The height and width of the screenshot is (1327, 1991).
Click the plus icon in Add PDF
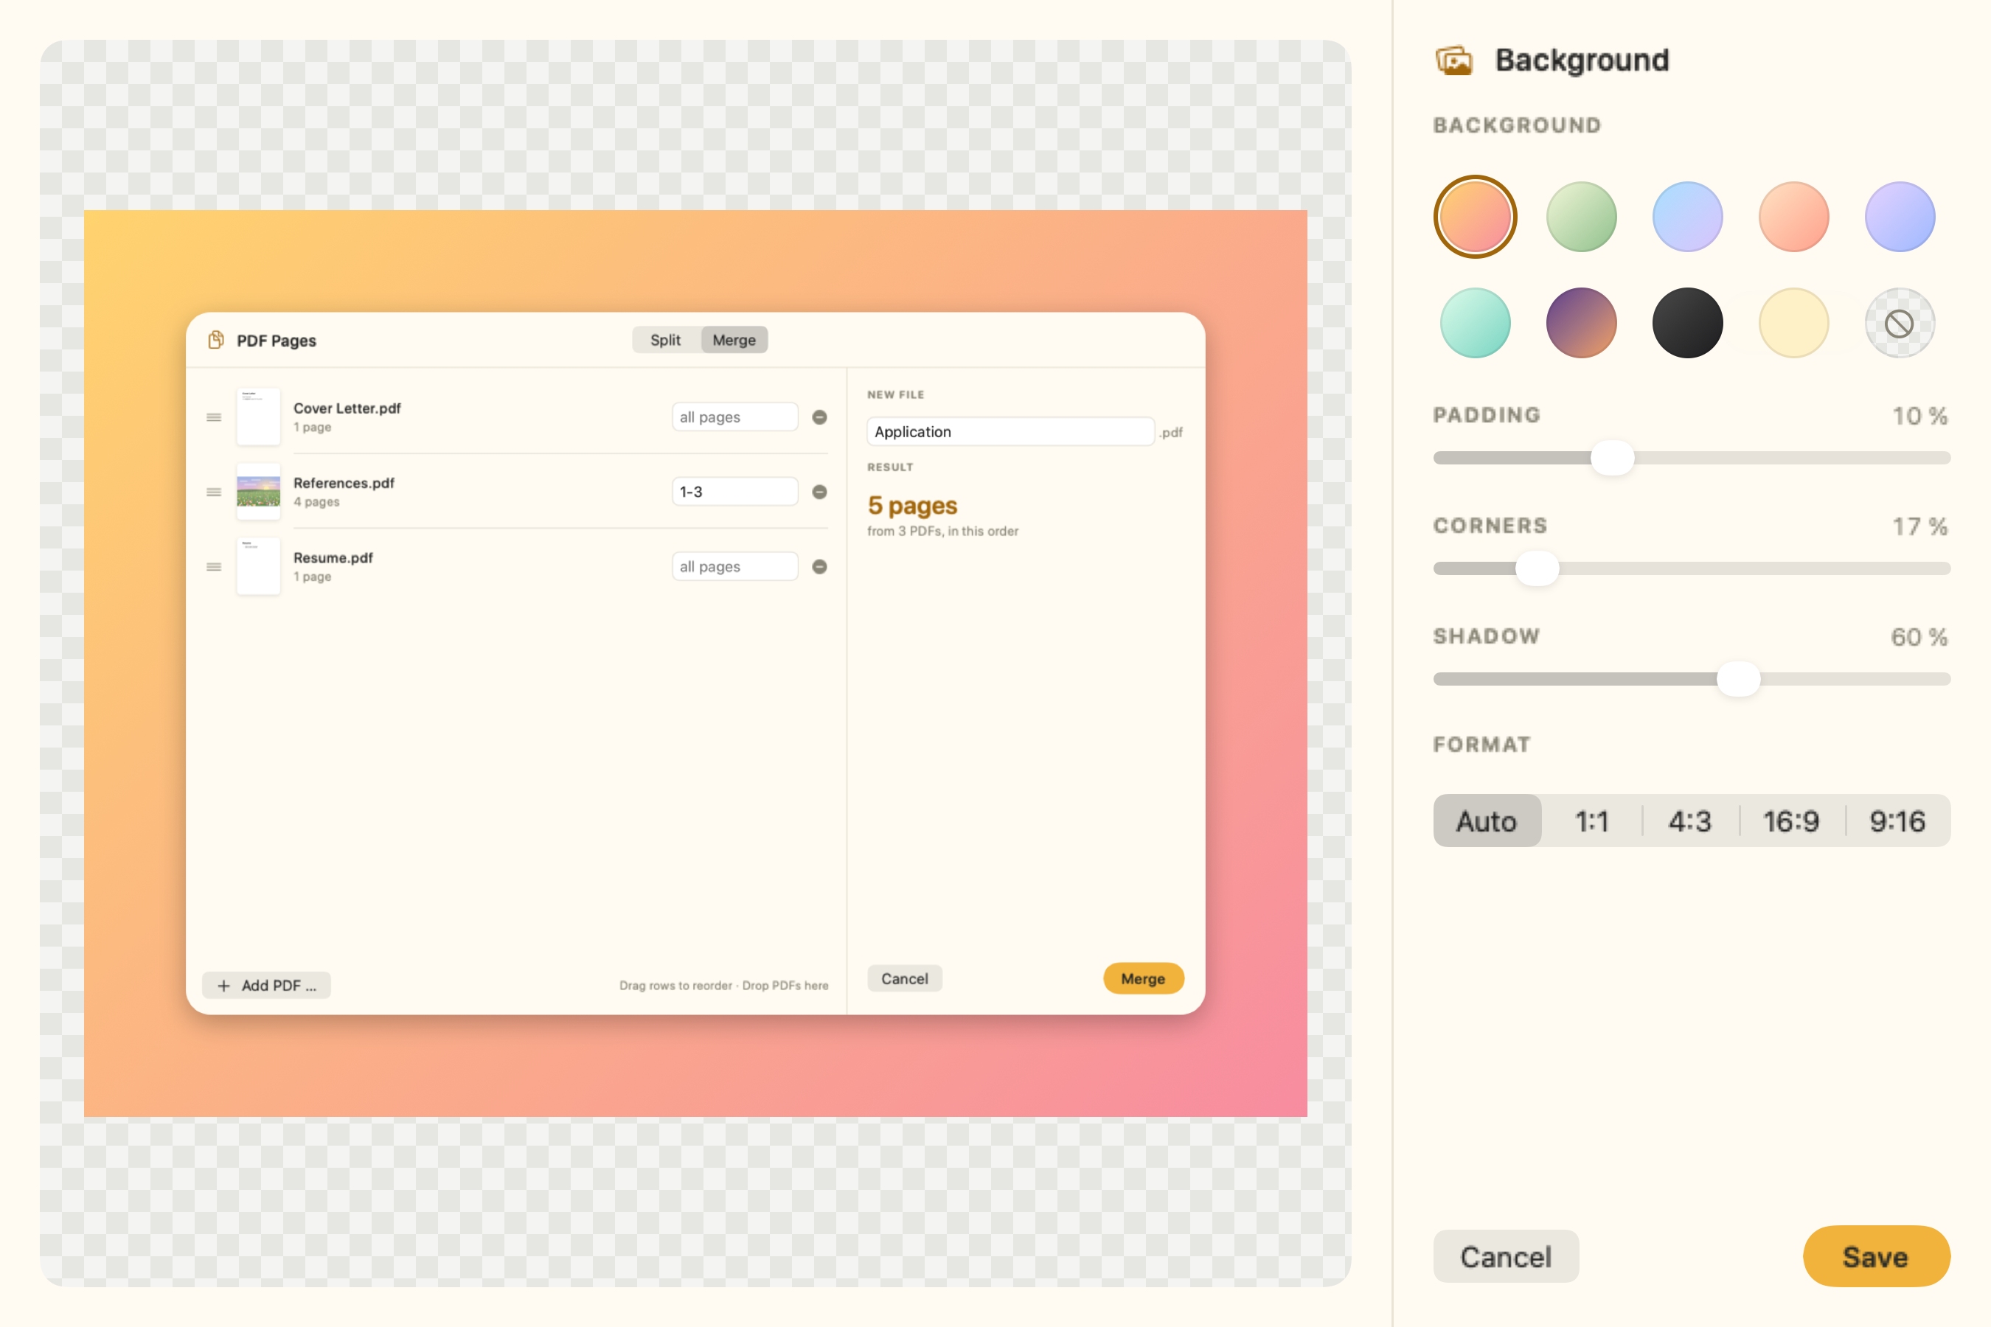[223, 986]
